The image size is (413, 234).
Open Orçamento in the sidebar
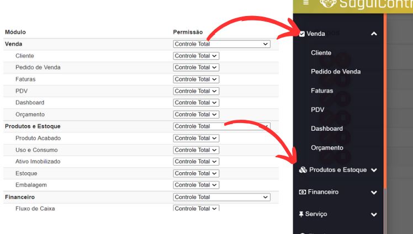point(327,148)
